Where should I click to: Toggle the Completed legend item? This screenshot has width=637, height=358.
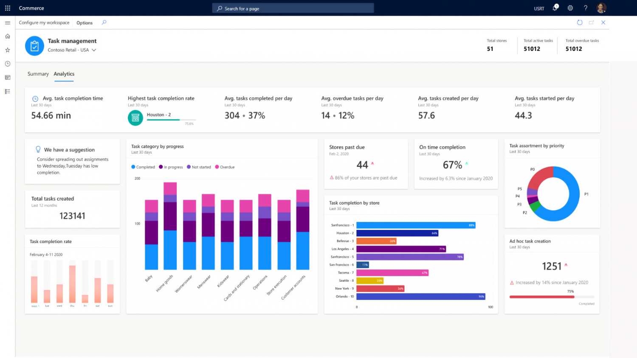(143, 167)
